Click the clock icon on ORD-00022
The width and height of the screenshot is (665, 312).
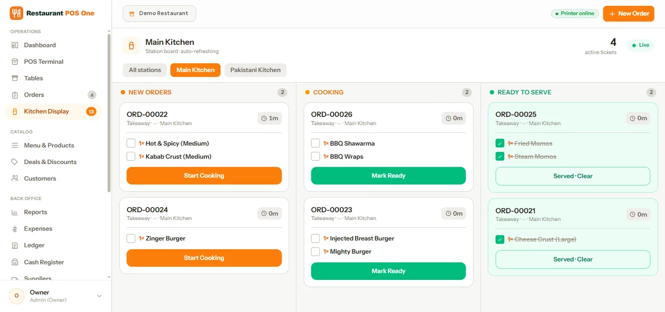pos(264,118)
